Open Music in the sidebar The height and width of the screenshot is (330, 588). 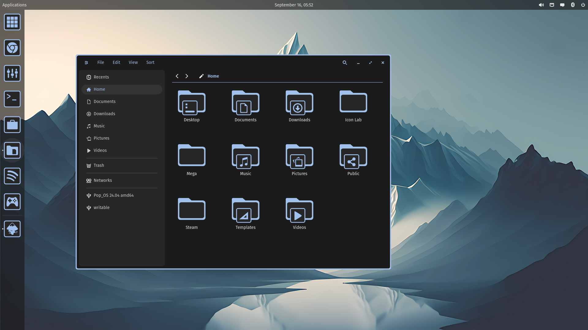click(x=122, y=126)
